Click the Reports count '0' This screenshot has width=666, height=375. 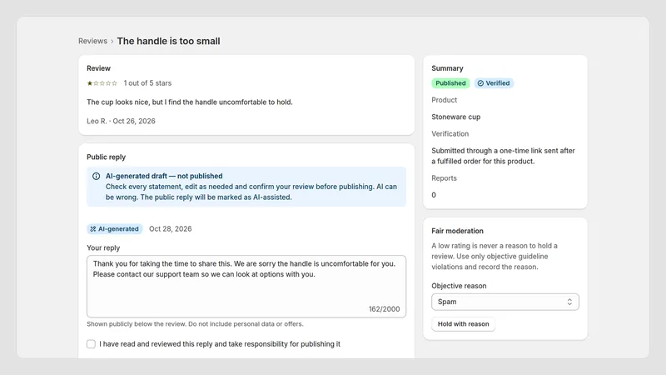coord(434,195)
